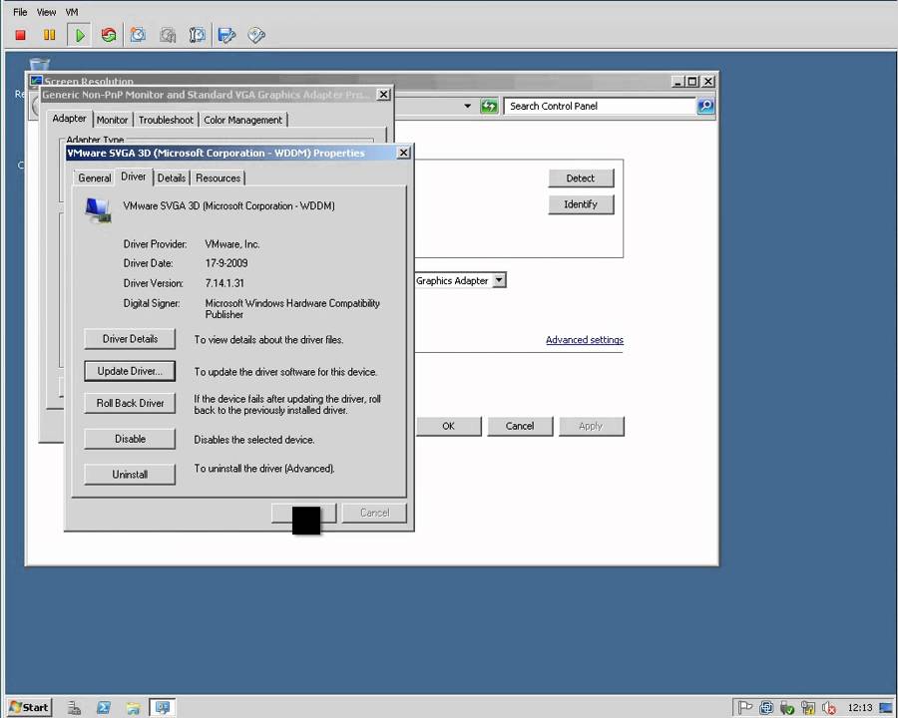Image resolution: width=898 pixels, height=718 pixels.
Task: Select the driver version 7.14.1.31 text
Action: [x=224, y=283]
